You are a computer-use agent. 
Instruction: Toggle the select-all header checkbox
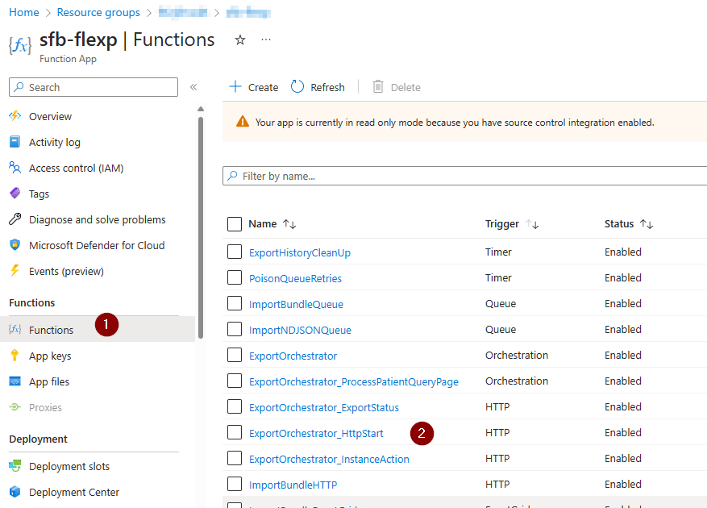235,224
